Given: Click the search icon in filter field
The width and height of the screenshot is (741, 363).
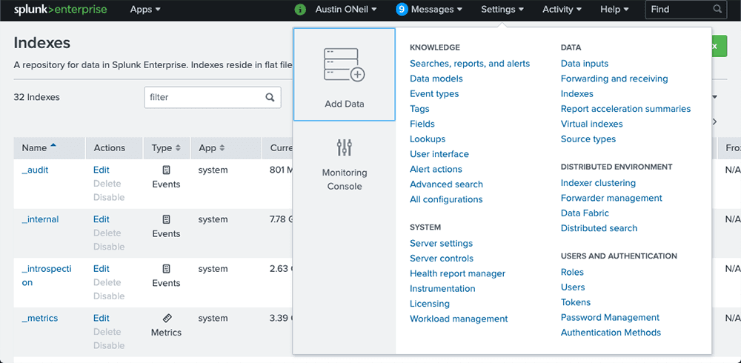Looking at the screenshot, I should (x=270, y=97).
